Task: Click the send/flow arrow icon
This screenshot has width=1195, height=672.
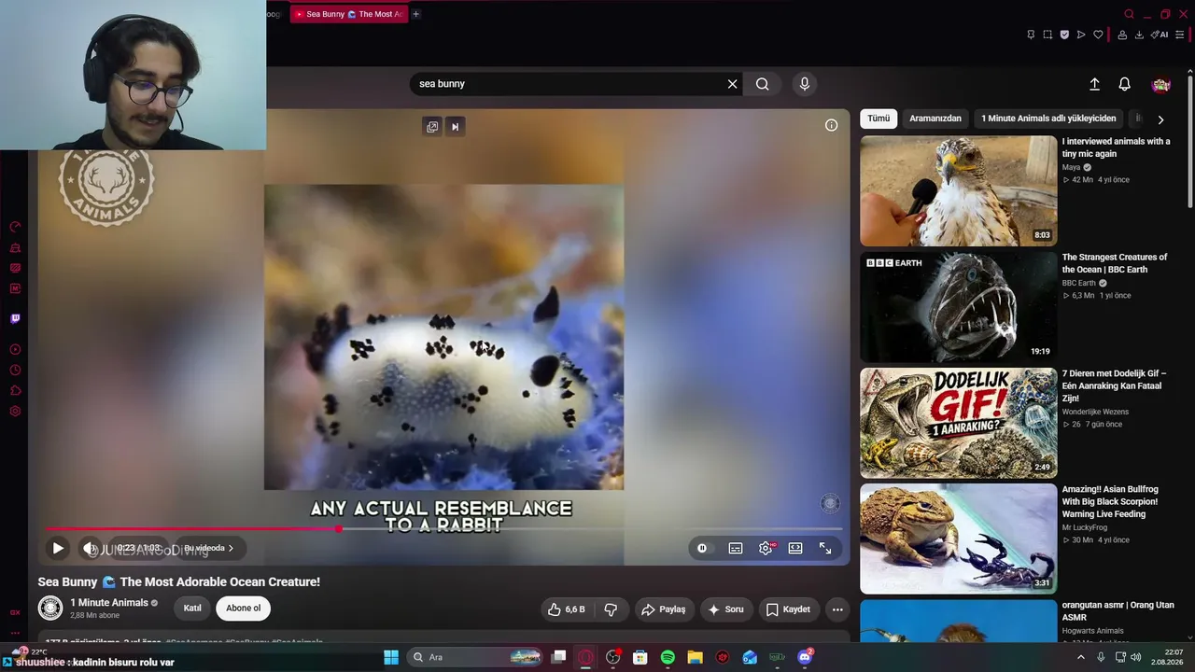Action: click(x=1081, y=35)
